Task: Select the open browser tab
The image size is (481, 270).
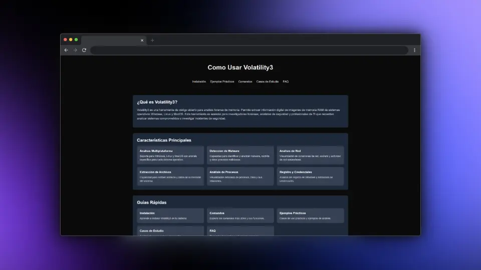Action: click(x=114, y=40)
